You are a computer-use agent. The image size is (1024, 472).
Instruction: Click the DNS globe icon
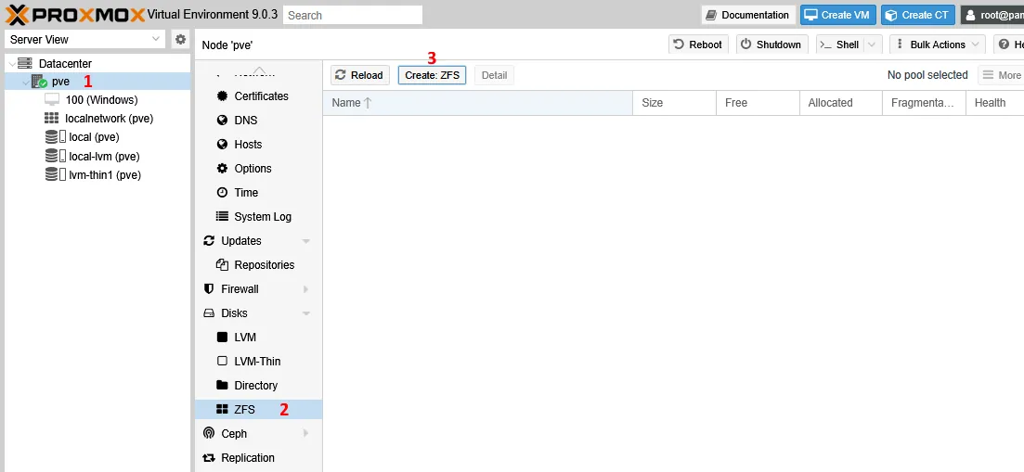pos(222,120)
